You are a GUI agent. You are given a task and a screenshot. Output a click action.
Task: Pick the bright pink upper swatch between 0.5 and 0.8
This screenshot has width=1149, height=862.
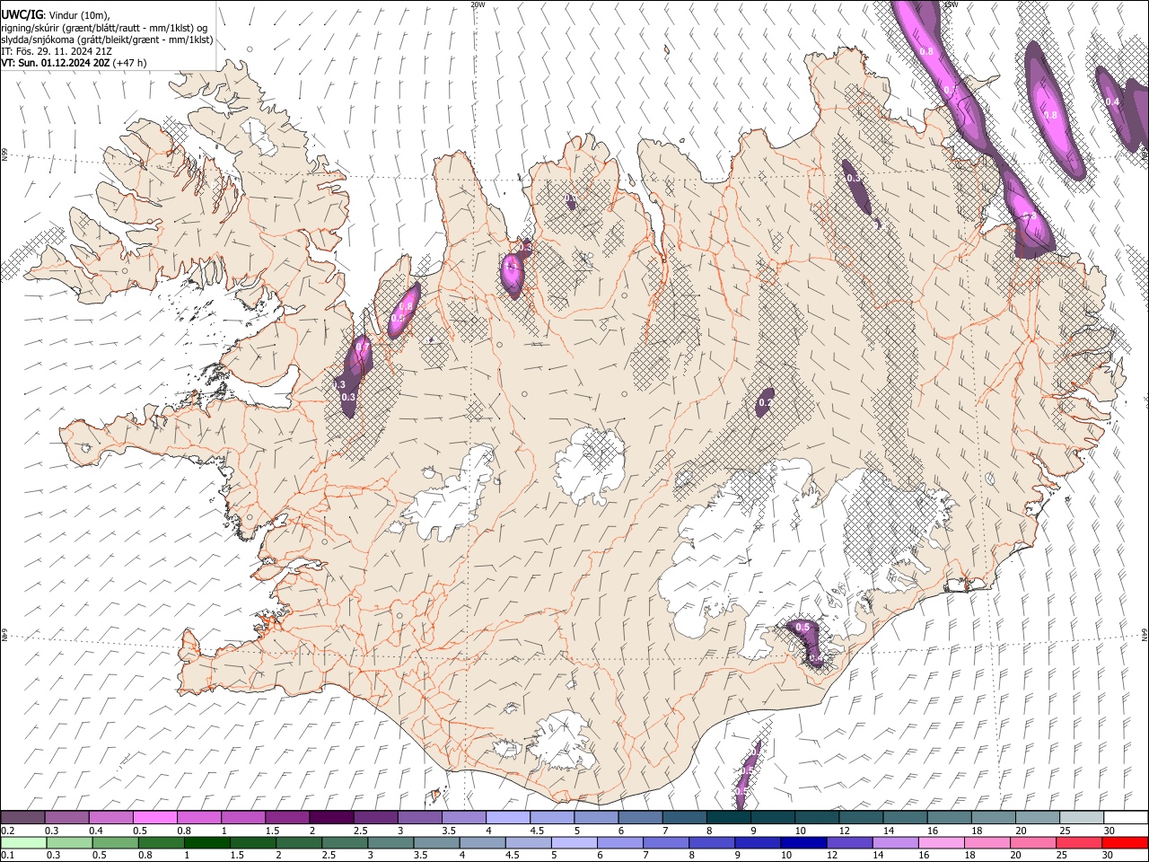tap(155, 818)
